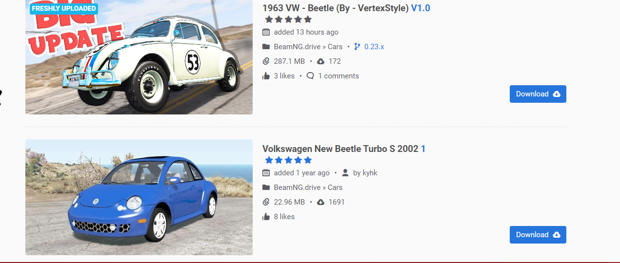Click the comment bubble icon next to '1 comments'
This screenshot has width=620, height=263.
click(x=310, y=76)
